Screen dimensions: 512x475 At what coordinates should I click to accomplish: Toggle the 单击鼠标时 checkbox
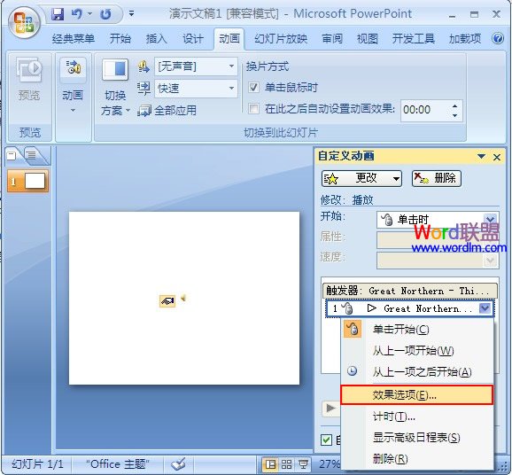point(253,88)
